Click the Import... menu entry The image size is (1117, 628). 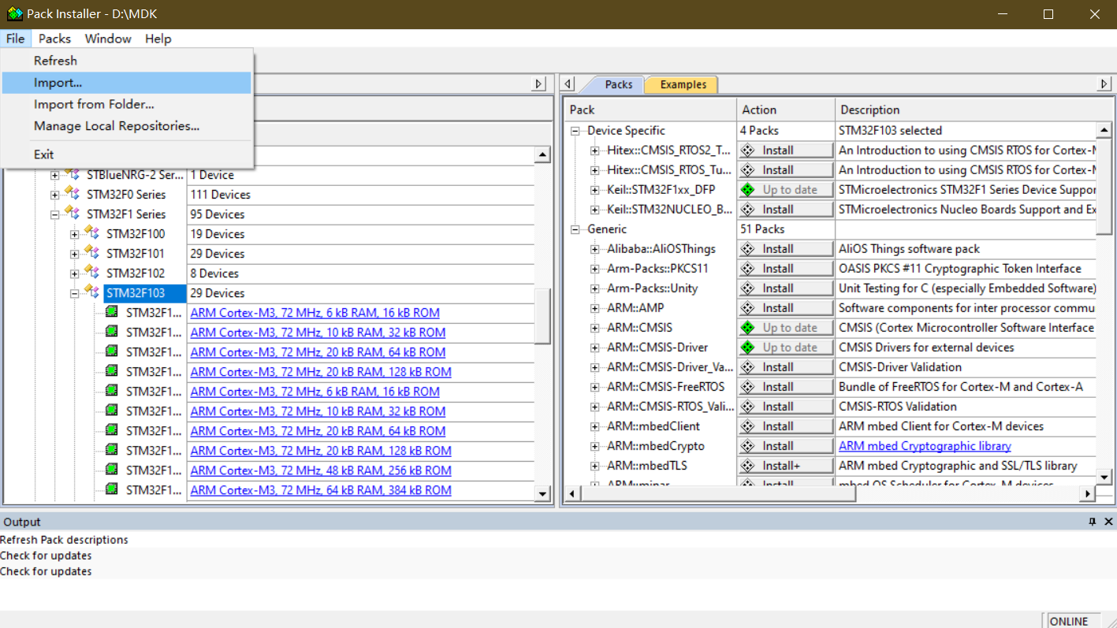(x=126, y=83)
